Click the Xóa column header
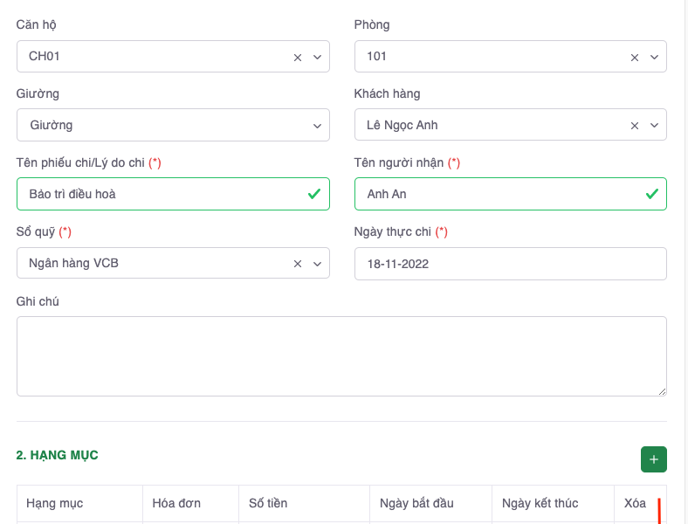Viewport: 688px width, 524px height. click(x=635, y=503)
